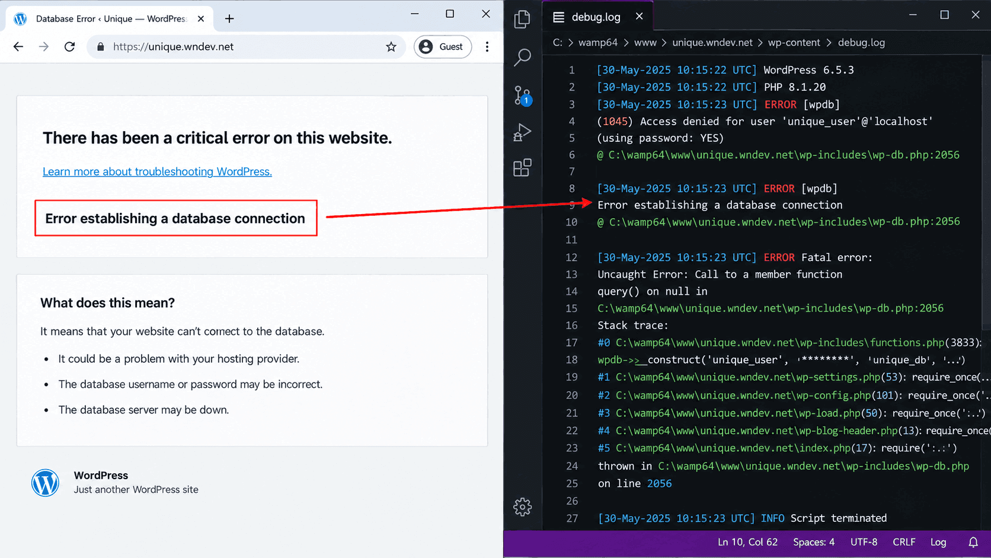Click the wp-config.php path on line 20
The height and width of the screenshot is (558, 991).
pos(743,395)
